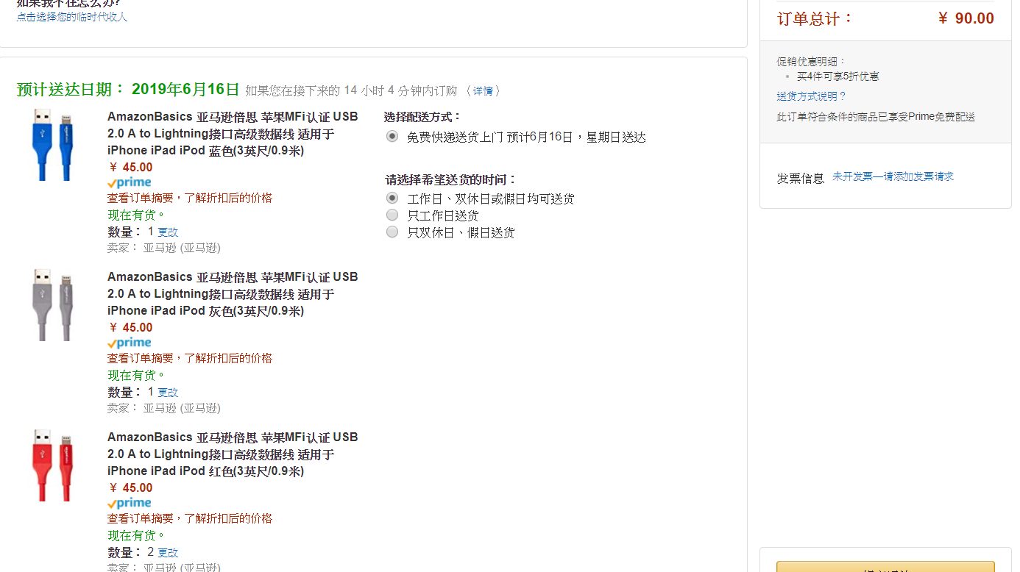The width and height of the screenshot is (1020, 572).
Task: Click the gray 灰色 cable product title
Action: pyautogui.click(x=233, y=294)
